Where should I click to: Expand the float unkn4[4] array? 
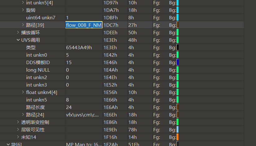[x=23, y=92]
